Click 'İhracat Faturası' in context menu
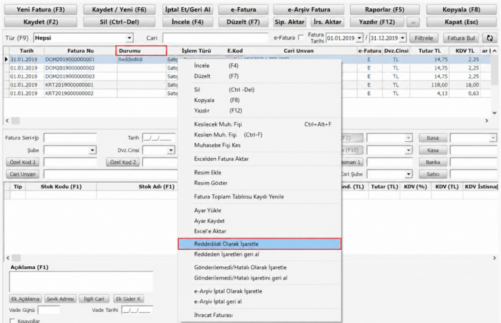This screenshot has height=323, width=501. (213, 315)
